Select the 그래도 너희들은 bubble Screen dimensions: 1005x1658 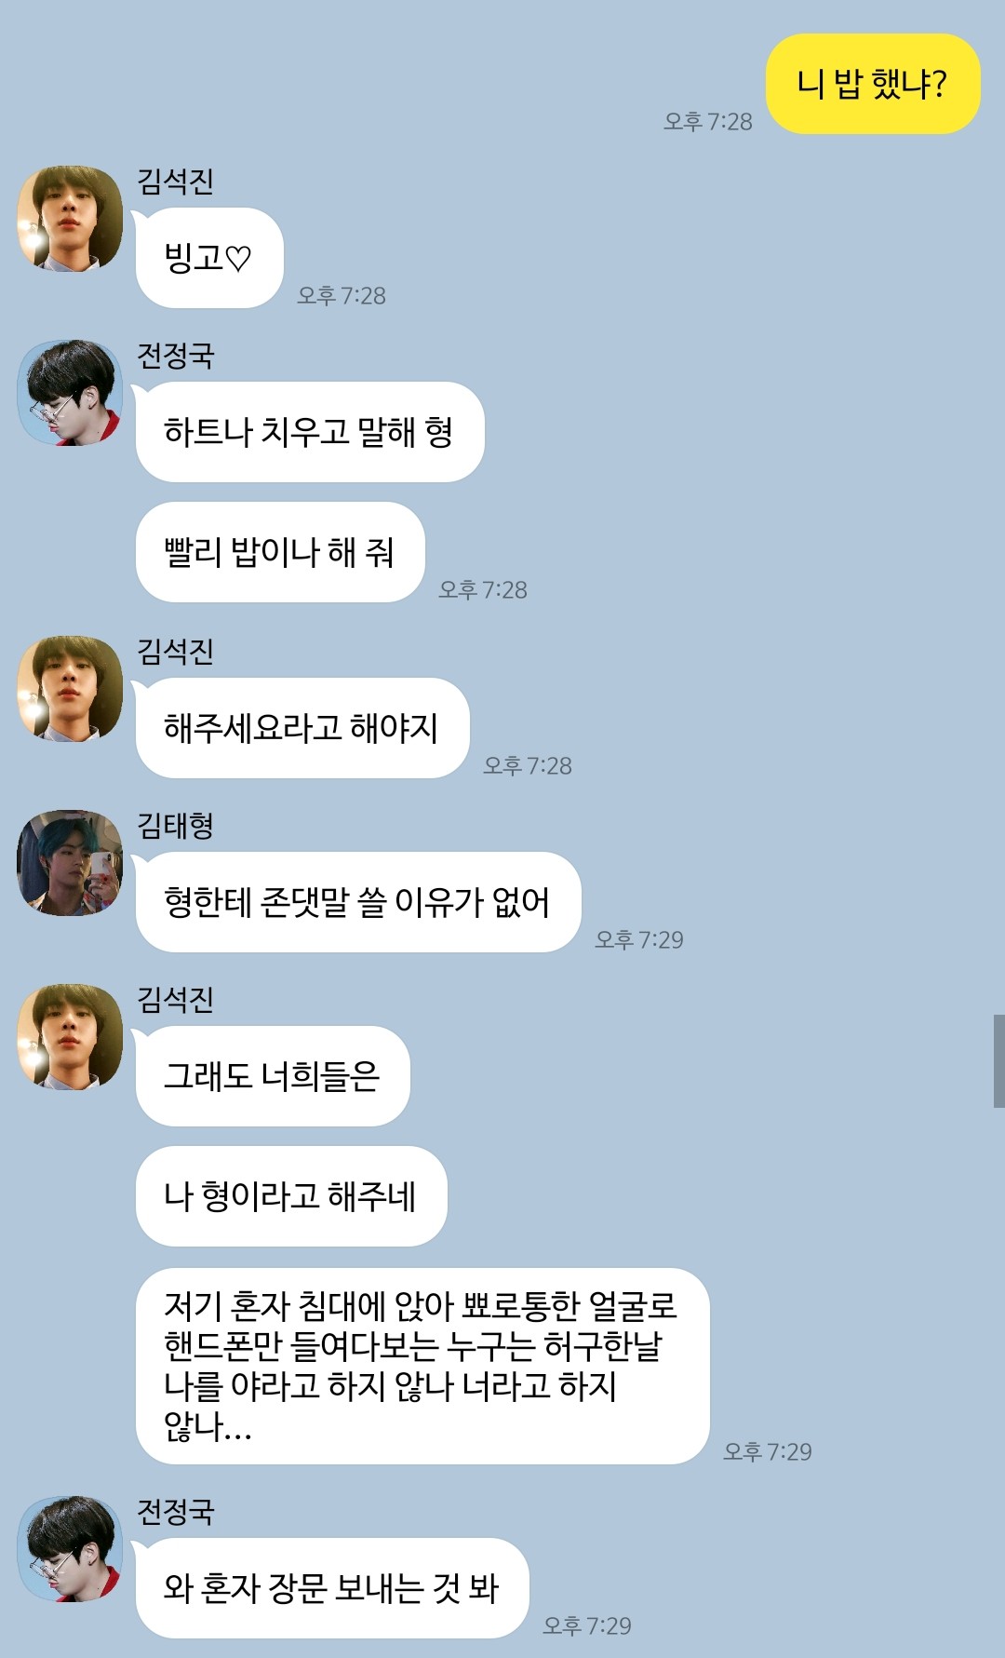tap(273, 1076)
